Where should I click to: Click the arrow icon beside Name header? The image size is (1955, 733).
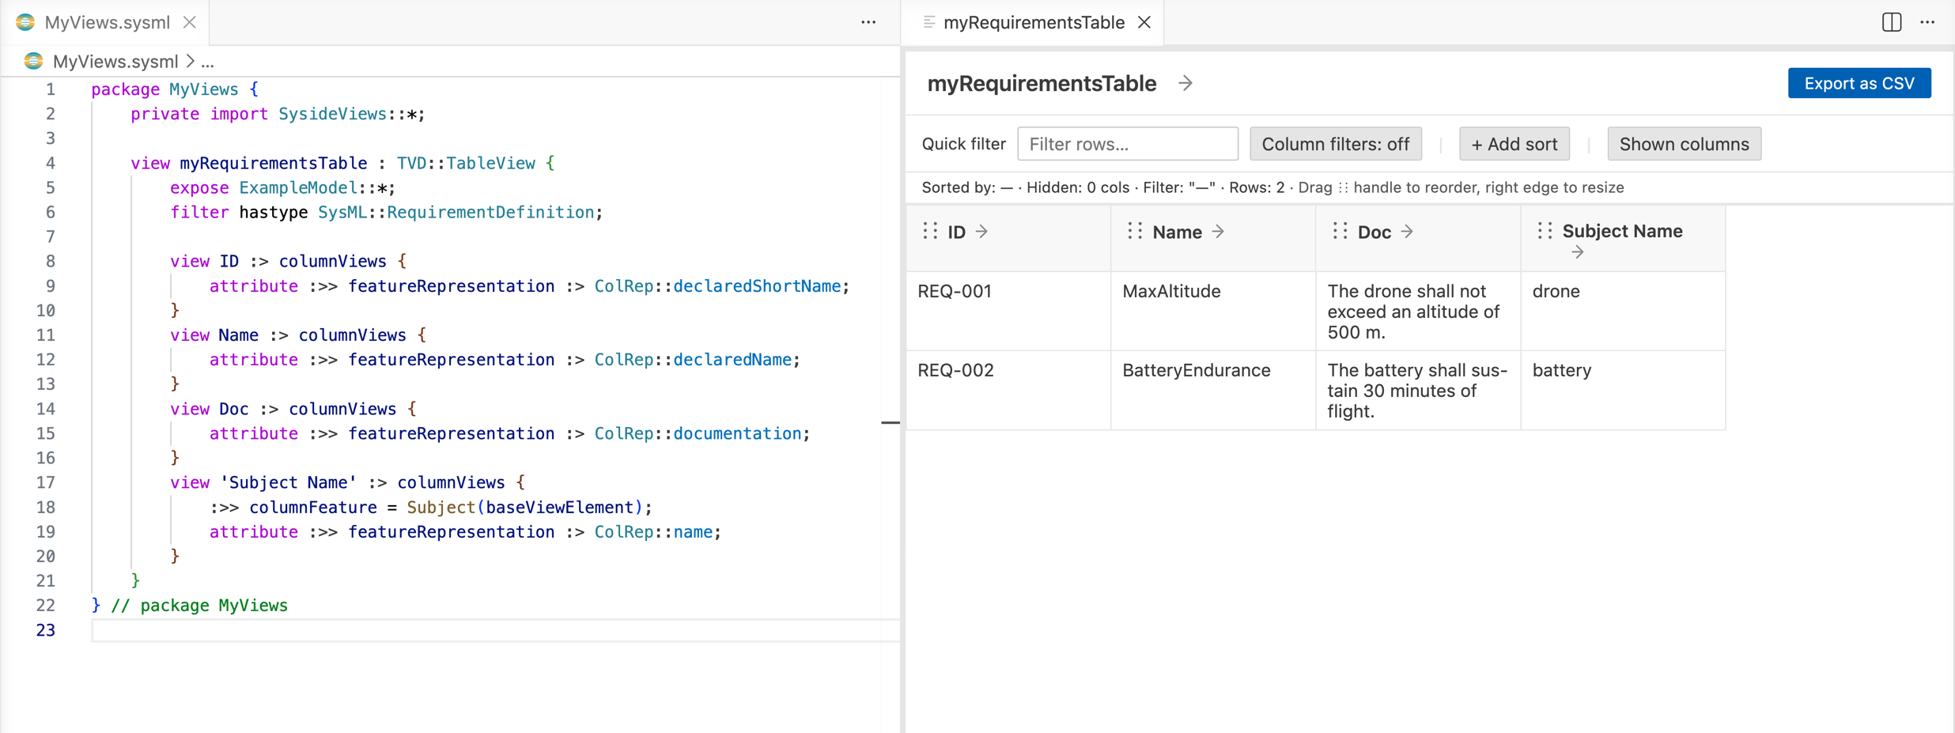[1218, 232]
